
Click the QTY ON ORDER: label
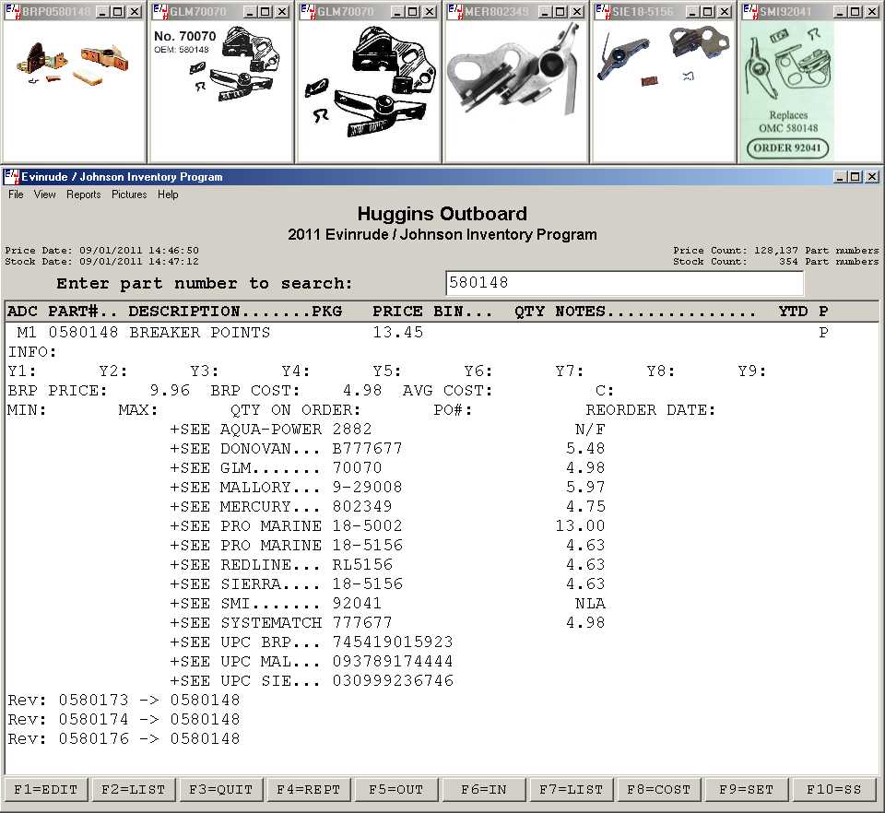(295, 410)
